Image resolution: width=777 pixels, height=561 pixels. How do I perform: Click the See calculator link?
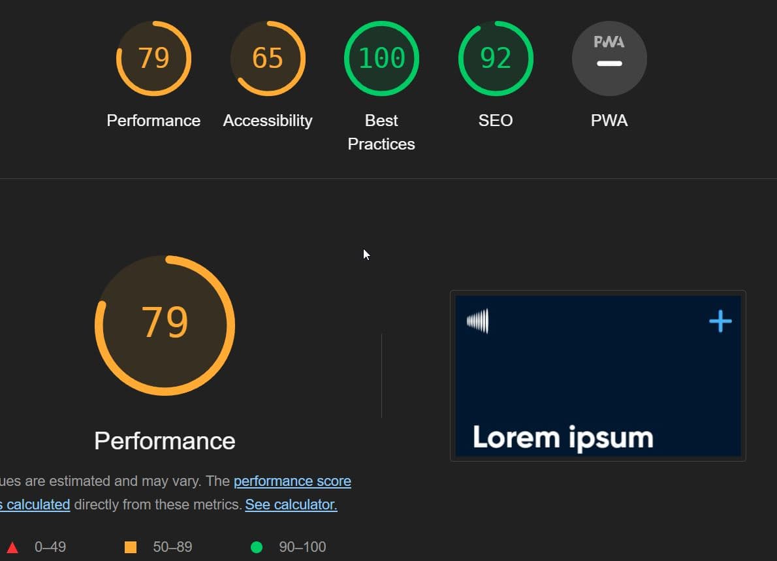(x=290, y=504)
